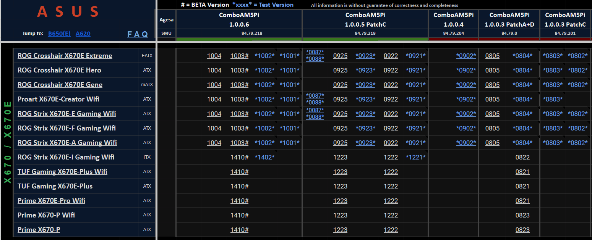The image size is (592, 240).
Task: Download BIOS 1004 for Strix X670E-A
Action: [214, 143]
